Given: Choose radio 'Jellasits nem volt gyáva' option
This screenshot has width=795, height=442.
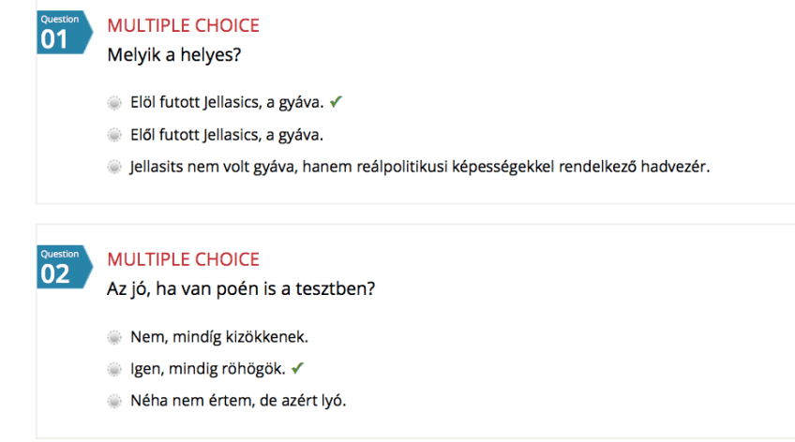Looking at the screenshot, I should (114, 168).
